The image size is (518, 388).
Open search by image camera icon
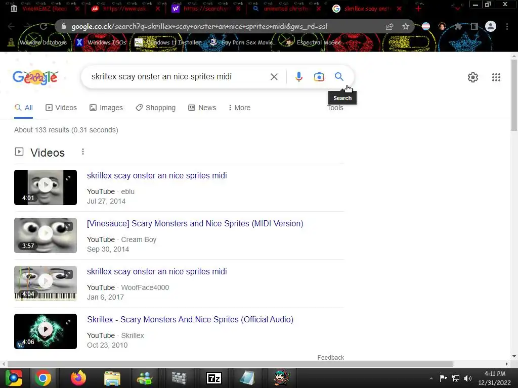pos(319,77)
